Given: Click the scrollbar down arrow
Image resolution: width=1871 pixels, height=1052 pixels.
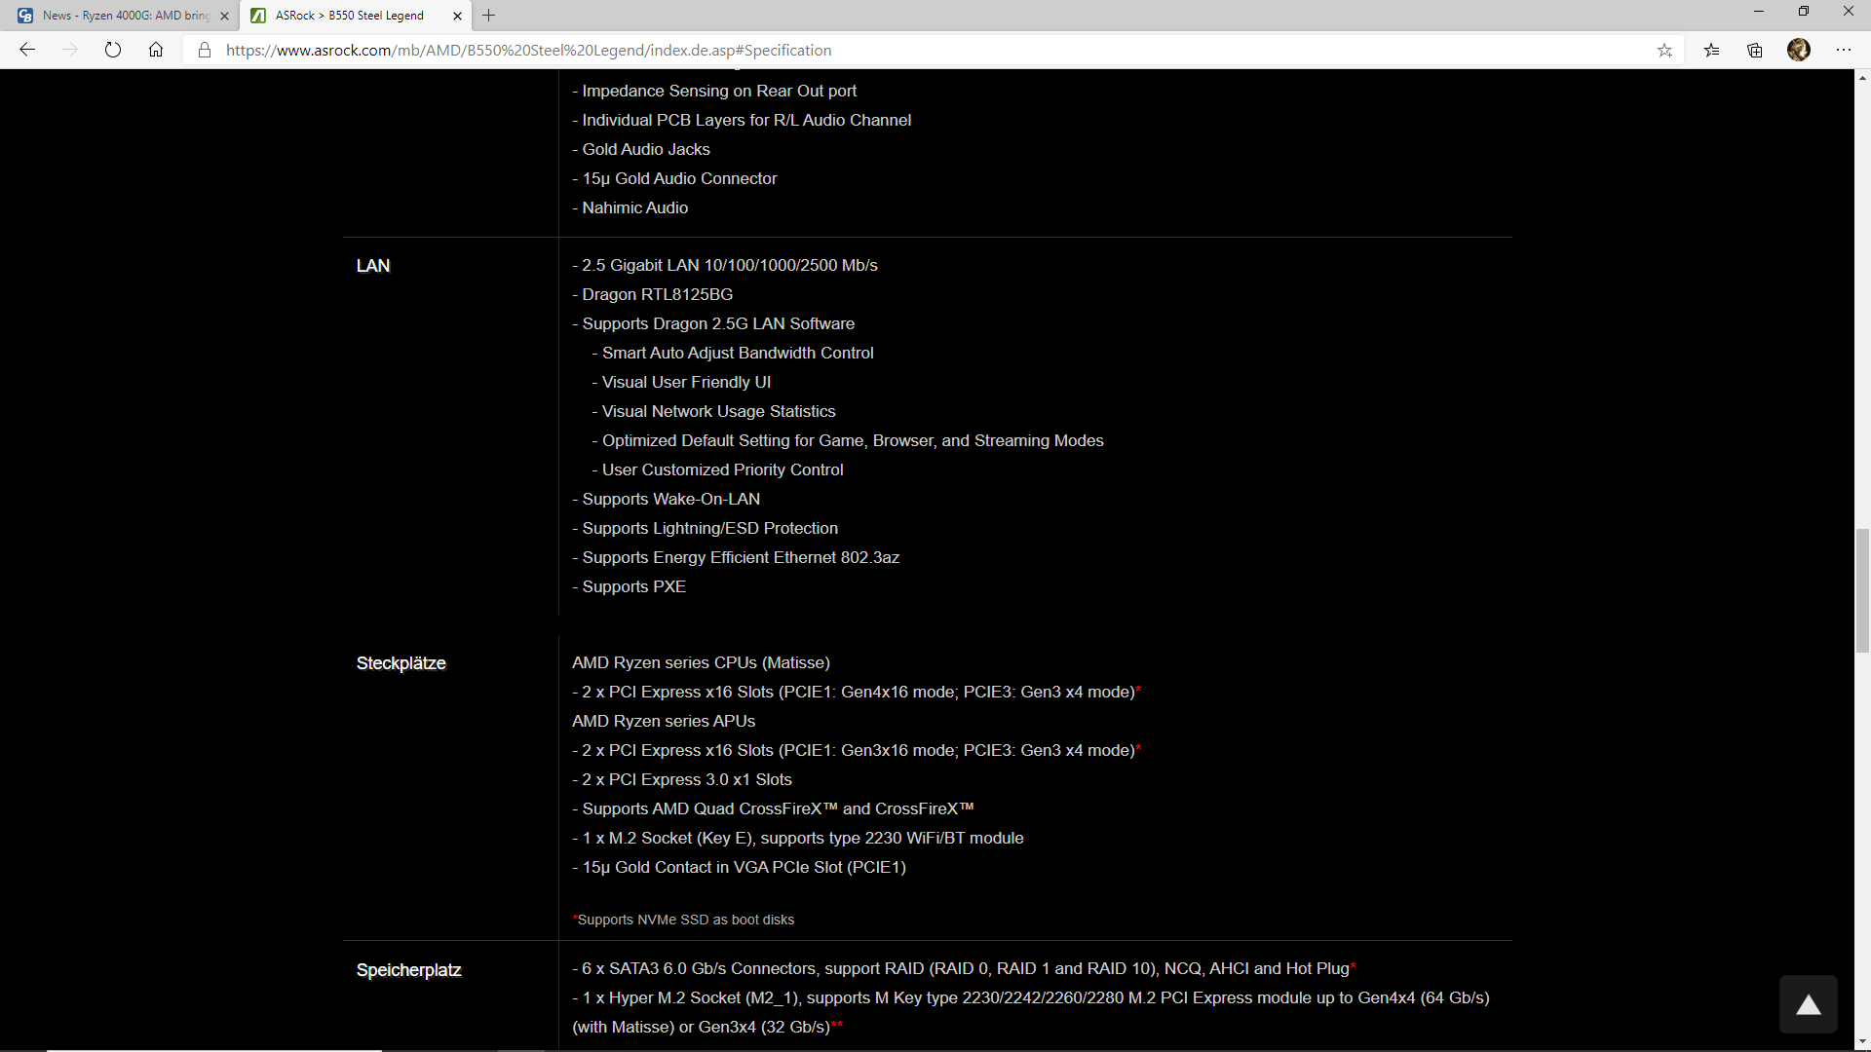Looking at the screenshot, I should point(1862,1042).
